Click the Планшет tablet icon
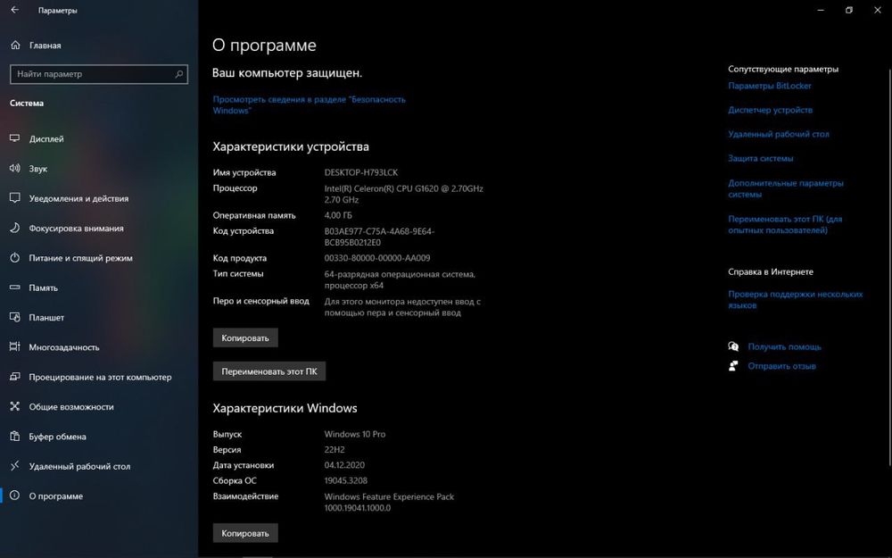 pyautogui.click(x=15, y=317)
